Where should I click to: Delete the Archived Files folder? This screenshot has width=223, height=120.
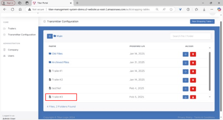[x=193, y=63]
